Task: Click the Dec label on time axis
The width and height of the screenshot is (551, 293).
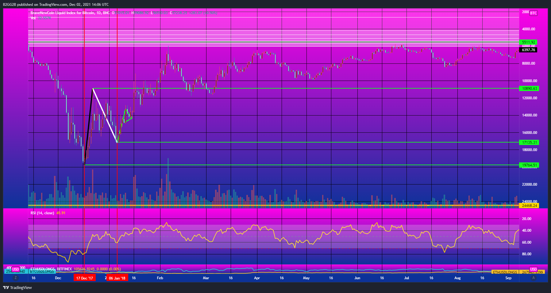Action: click(58, 278)
